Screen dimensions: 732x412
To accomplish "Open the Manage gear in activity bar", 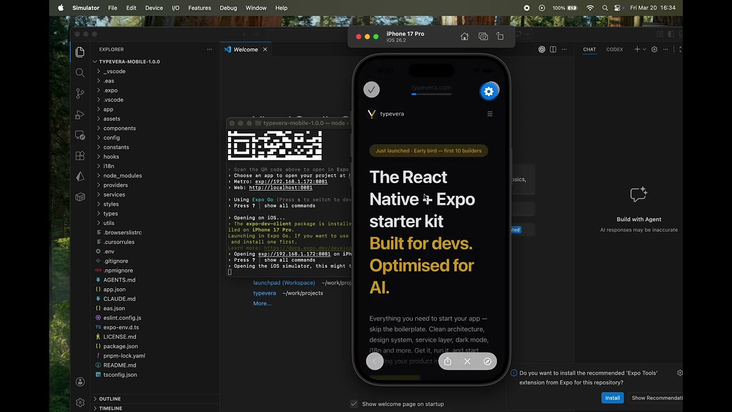I will (x=80, y=402).
